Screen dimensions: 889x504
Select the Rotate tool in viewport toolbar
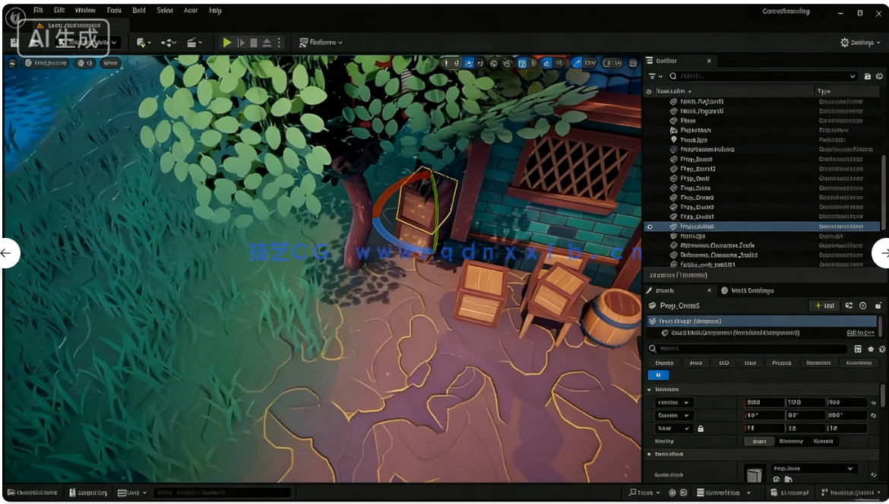click(x=469, y=62)
